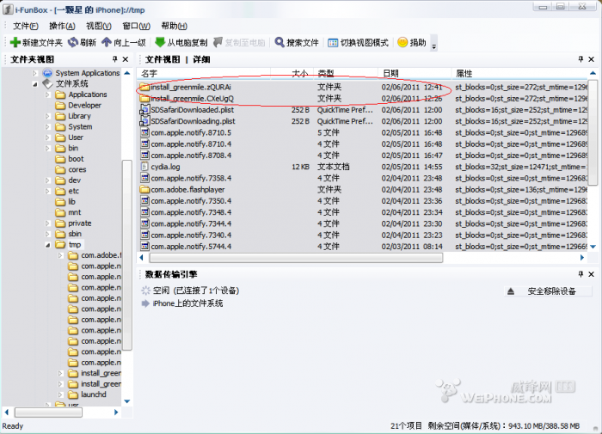Click Copy from PC (从电脑复制)
Image resolution: width=602 pixels, height=434 pixels.
click(181, 43)
